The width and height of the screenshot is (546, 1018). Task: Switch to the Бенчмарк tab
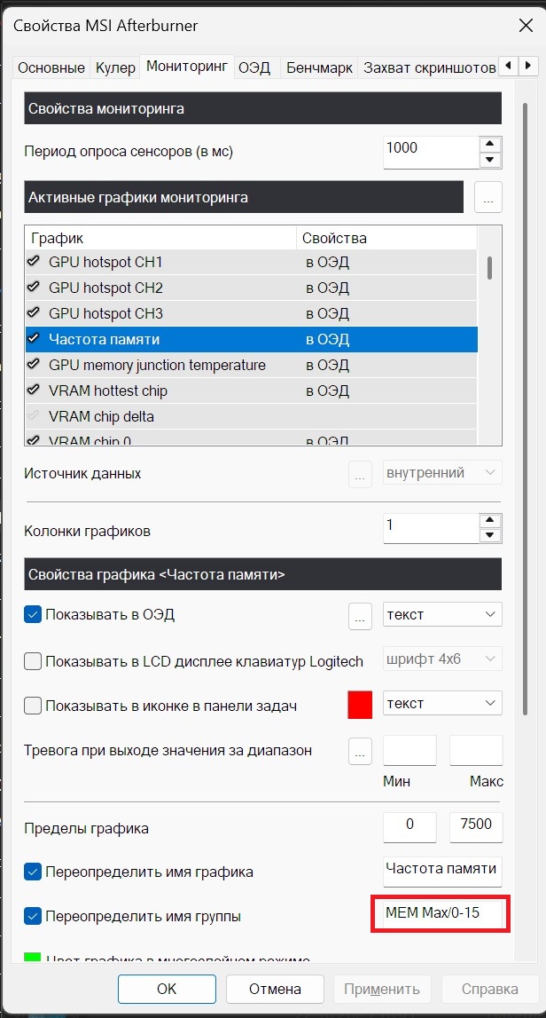point(320,67)
